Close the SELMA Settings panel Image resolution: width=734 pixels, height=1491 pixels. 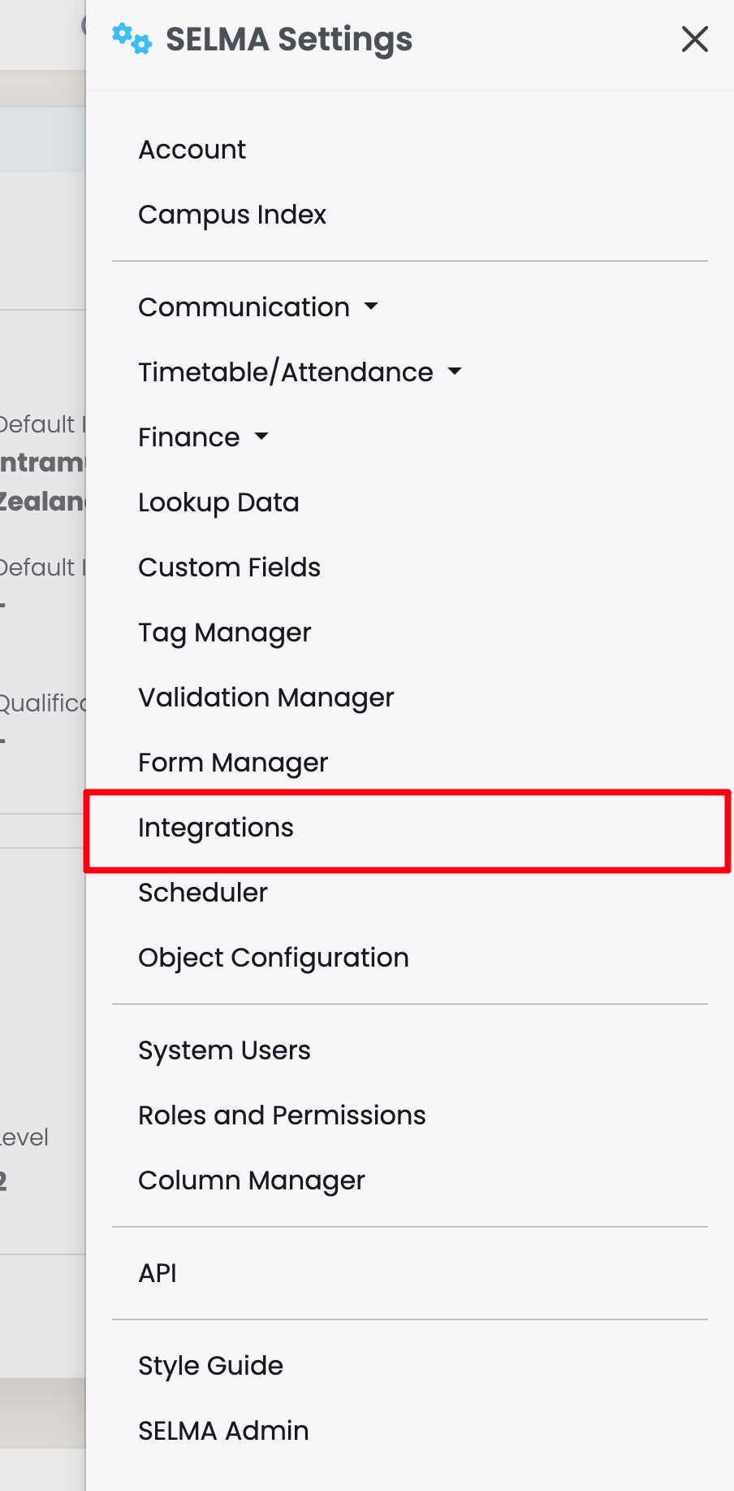[694, 39]
